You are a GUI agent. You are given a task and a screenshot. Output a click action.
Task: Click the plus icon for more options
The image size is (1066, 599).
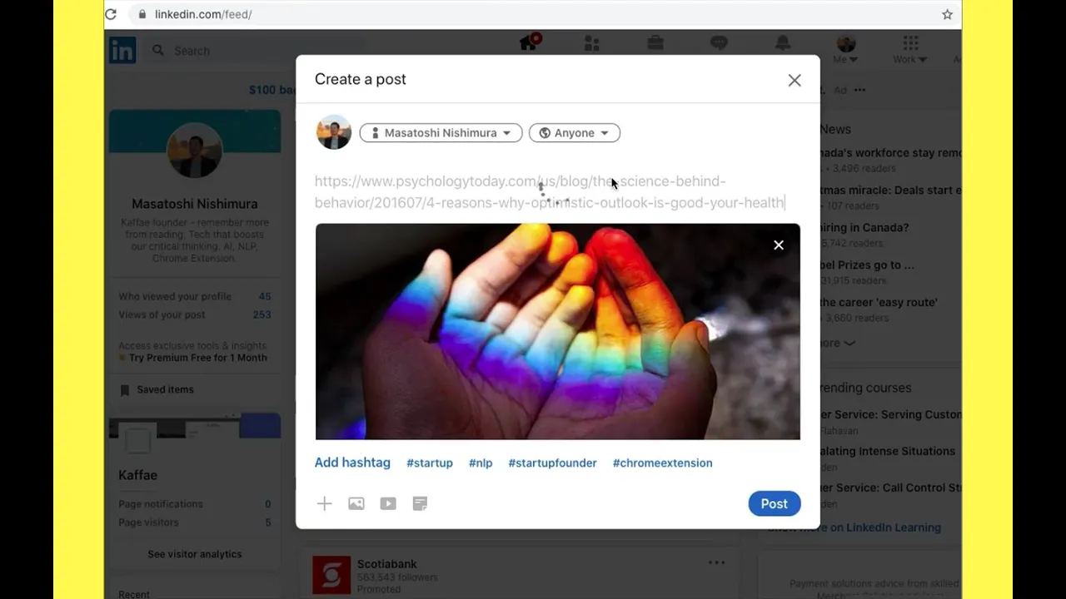[x=324, y=503]
